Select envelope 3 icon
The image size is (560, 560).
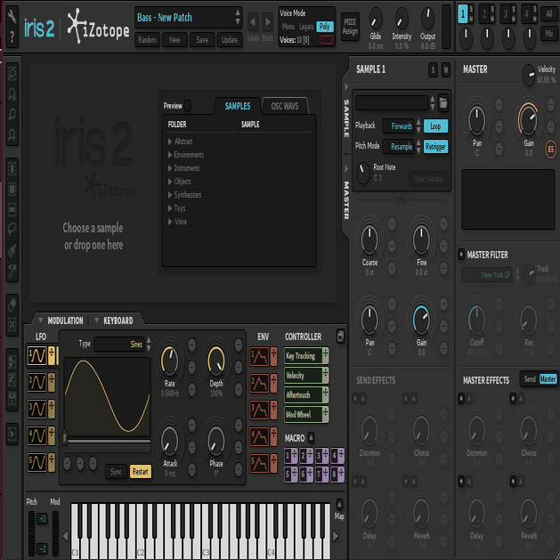coord(259,410)
